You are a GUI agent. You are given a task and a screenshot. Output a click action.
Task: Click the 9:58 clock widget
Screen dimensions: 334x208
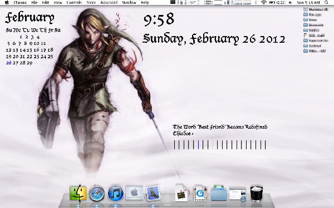click(159, 19)
